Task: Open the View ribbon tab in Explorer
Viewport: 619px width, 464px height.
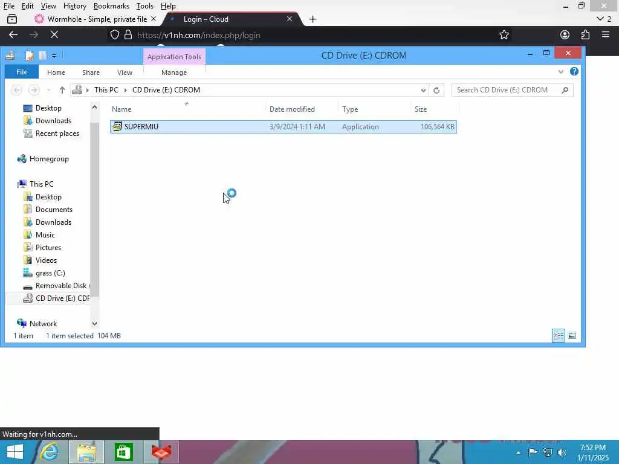Action: [x=125, y=72]
